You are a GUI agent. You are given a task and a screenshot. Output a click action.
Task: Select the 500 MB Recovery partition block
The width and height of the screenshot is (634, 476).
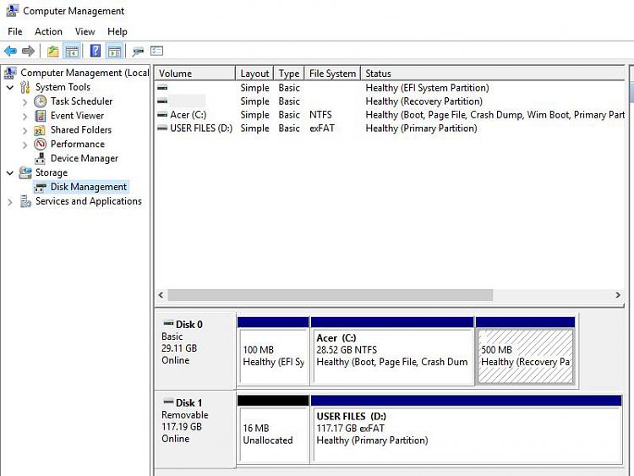(525, 351)
